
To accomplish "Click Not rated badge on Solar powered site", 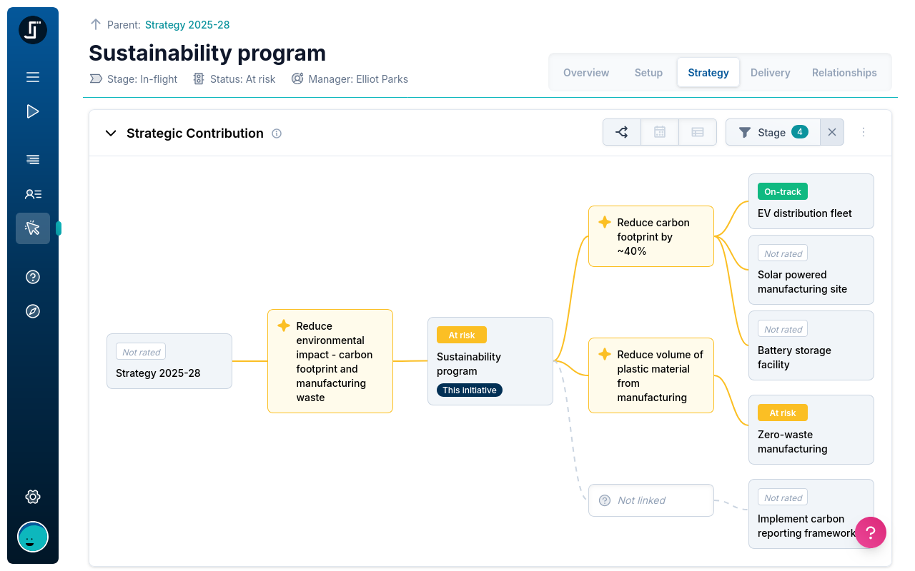I will [x=783, y=253].
